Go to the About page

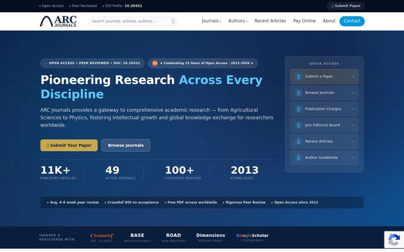pos(329,21)
